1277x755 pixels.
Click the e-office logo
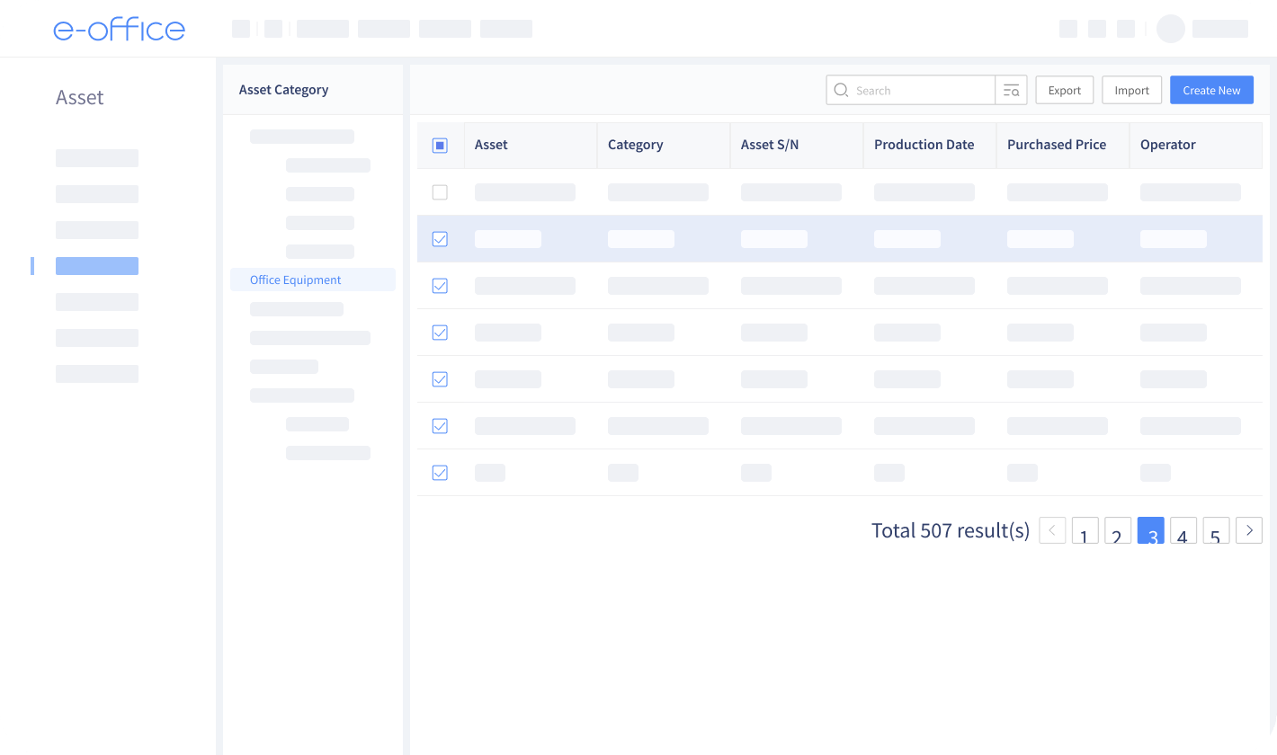pyautogui.click(x=119, y=29)
